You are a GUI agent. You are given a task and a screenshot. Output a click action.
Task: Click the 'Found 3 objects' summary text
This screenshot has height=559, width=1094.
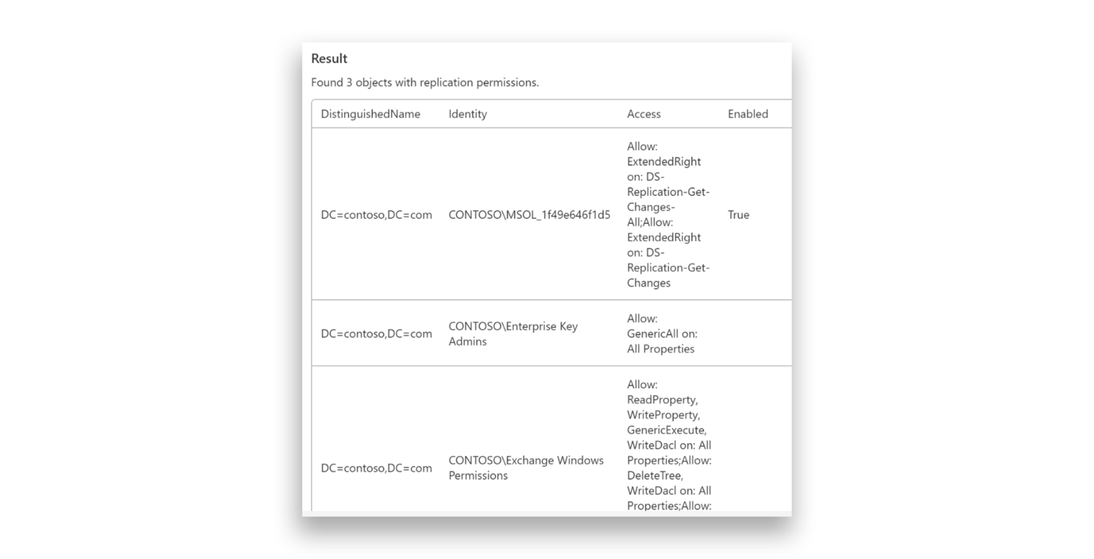pyautogui.click(x=424, y=83)
